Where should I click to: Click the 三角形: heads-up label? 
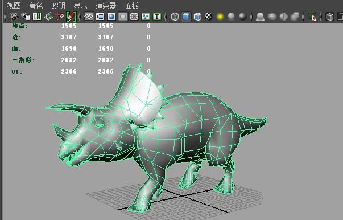(23, 60)
